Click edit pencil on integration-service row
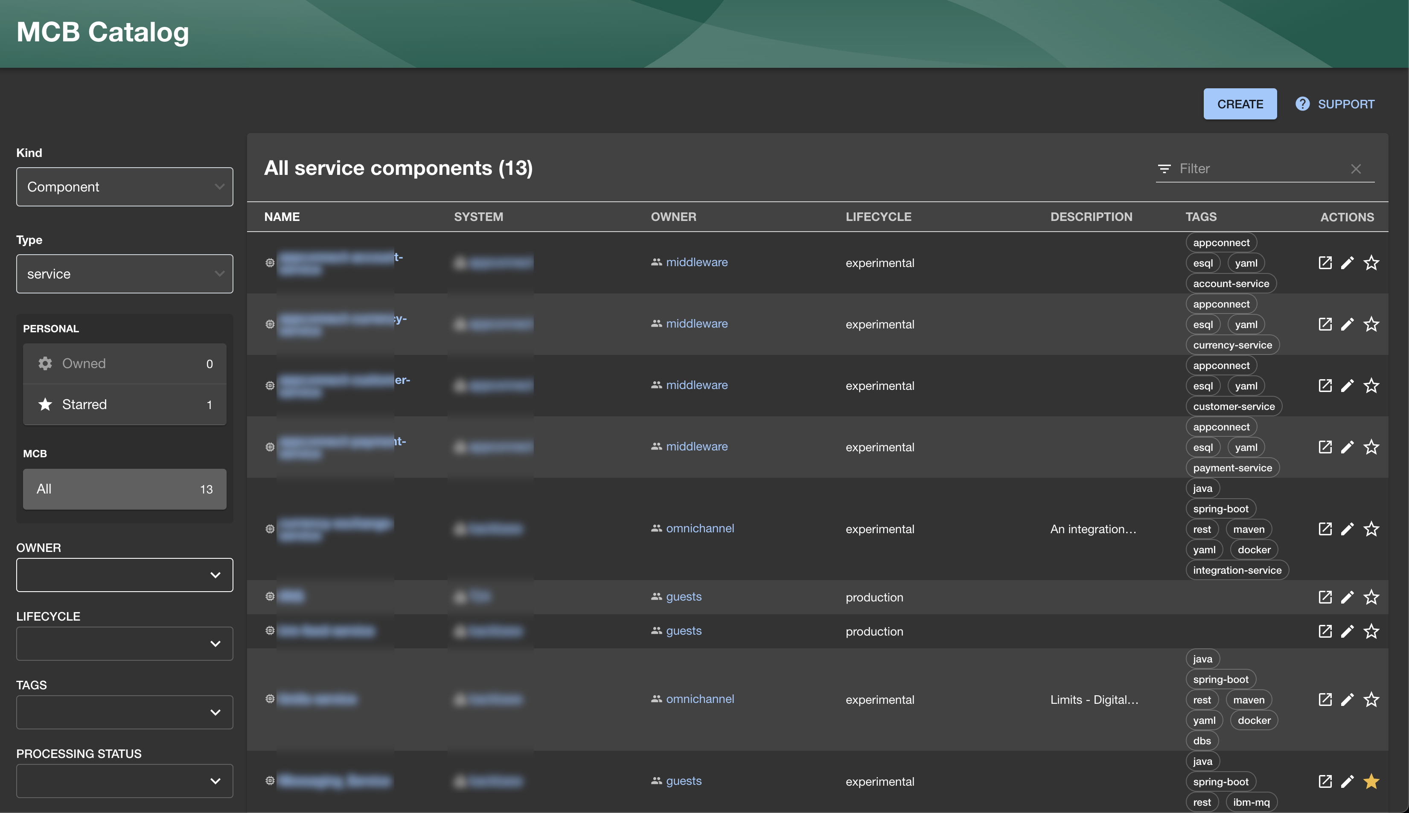The height and width of the screenshot is (813, 1409). (x=1347, y=529)
